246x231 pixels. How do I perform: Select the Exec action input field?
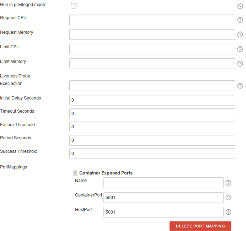[152, 86]
